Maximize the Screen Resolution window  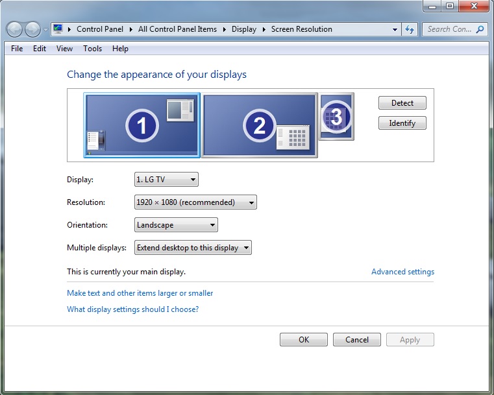coord(450,6)
